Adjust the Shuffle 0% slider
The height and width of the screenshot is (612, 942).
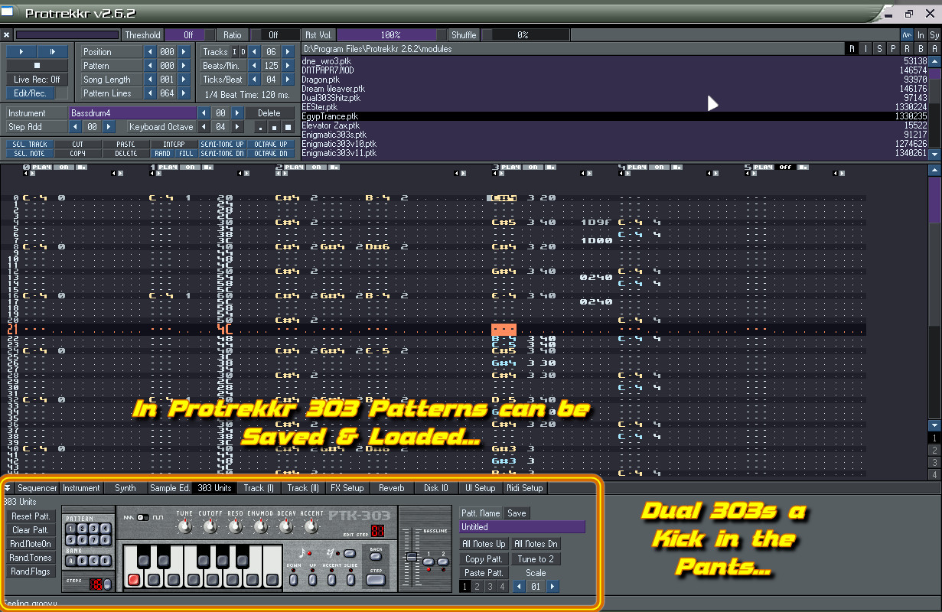coord(525,35)
